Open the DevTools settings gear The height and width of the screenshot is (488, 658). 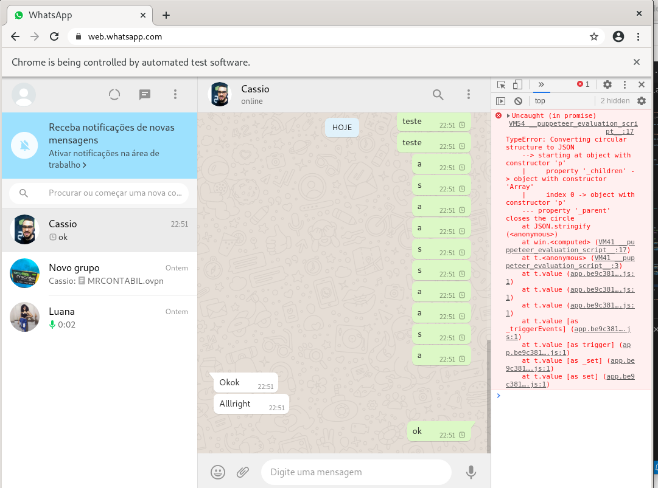[607, 85]
